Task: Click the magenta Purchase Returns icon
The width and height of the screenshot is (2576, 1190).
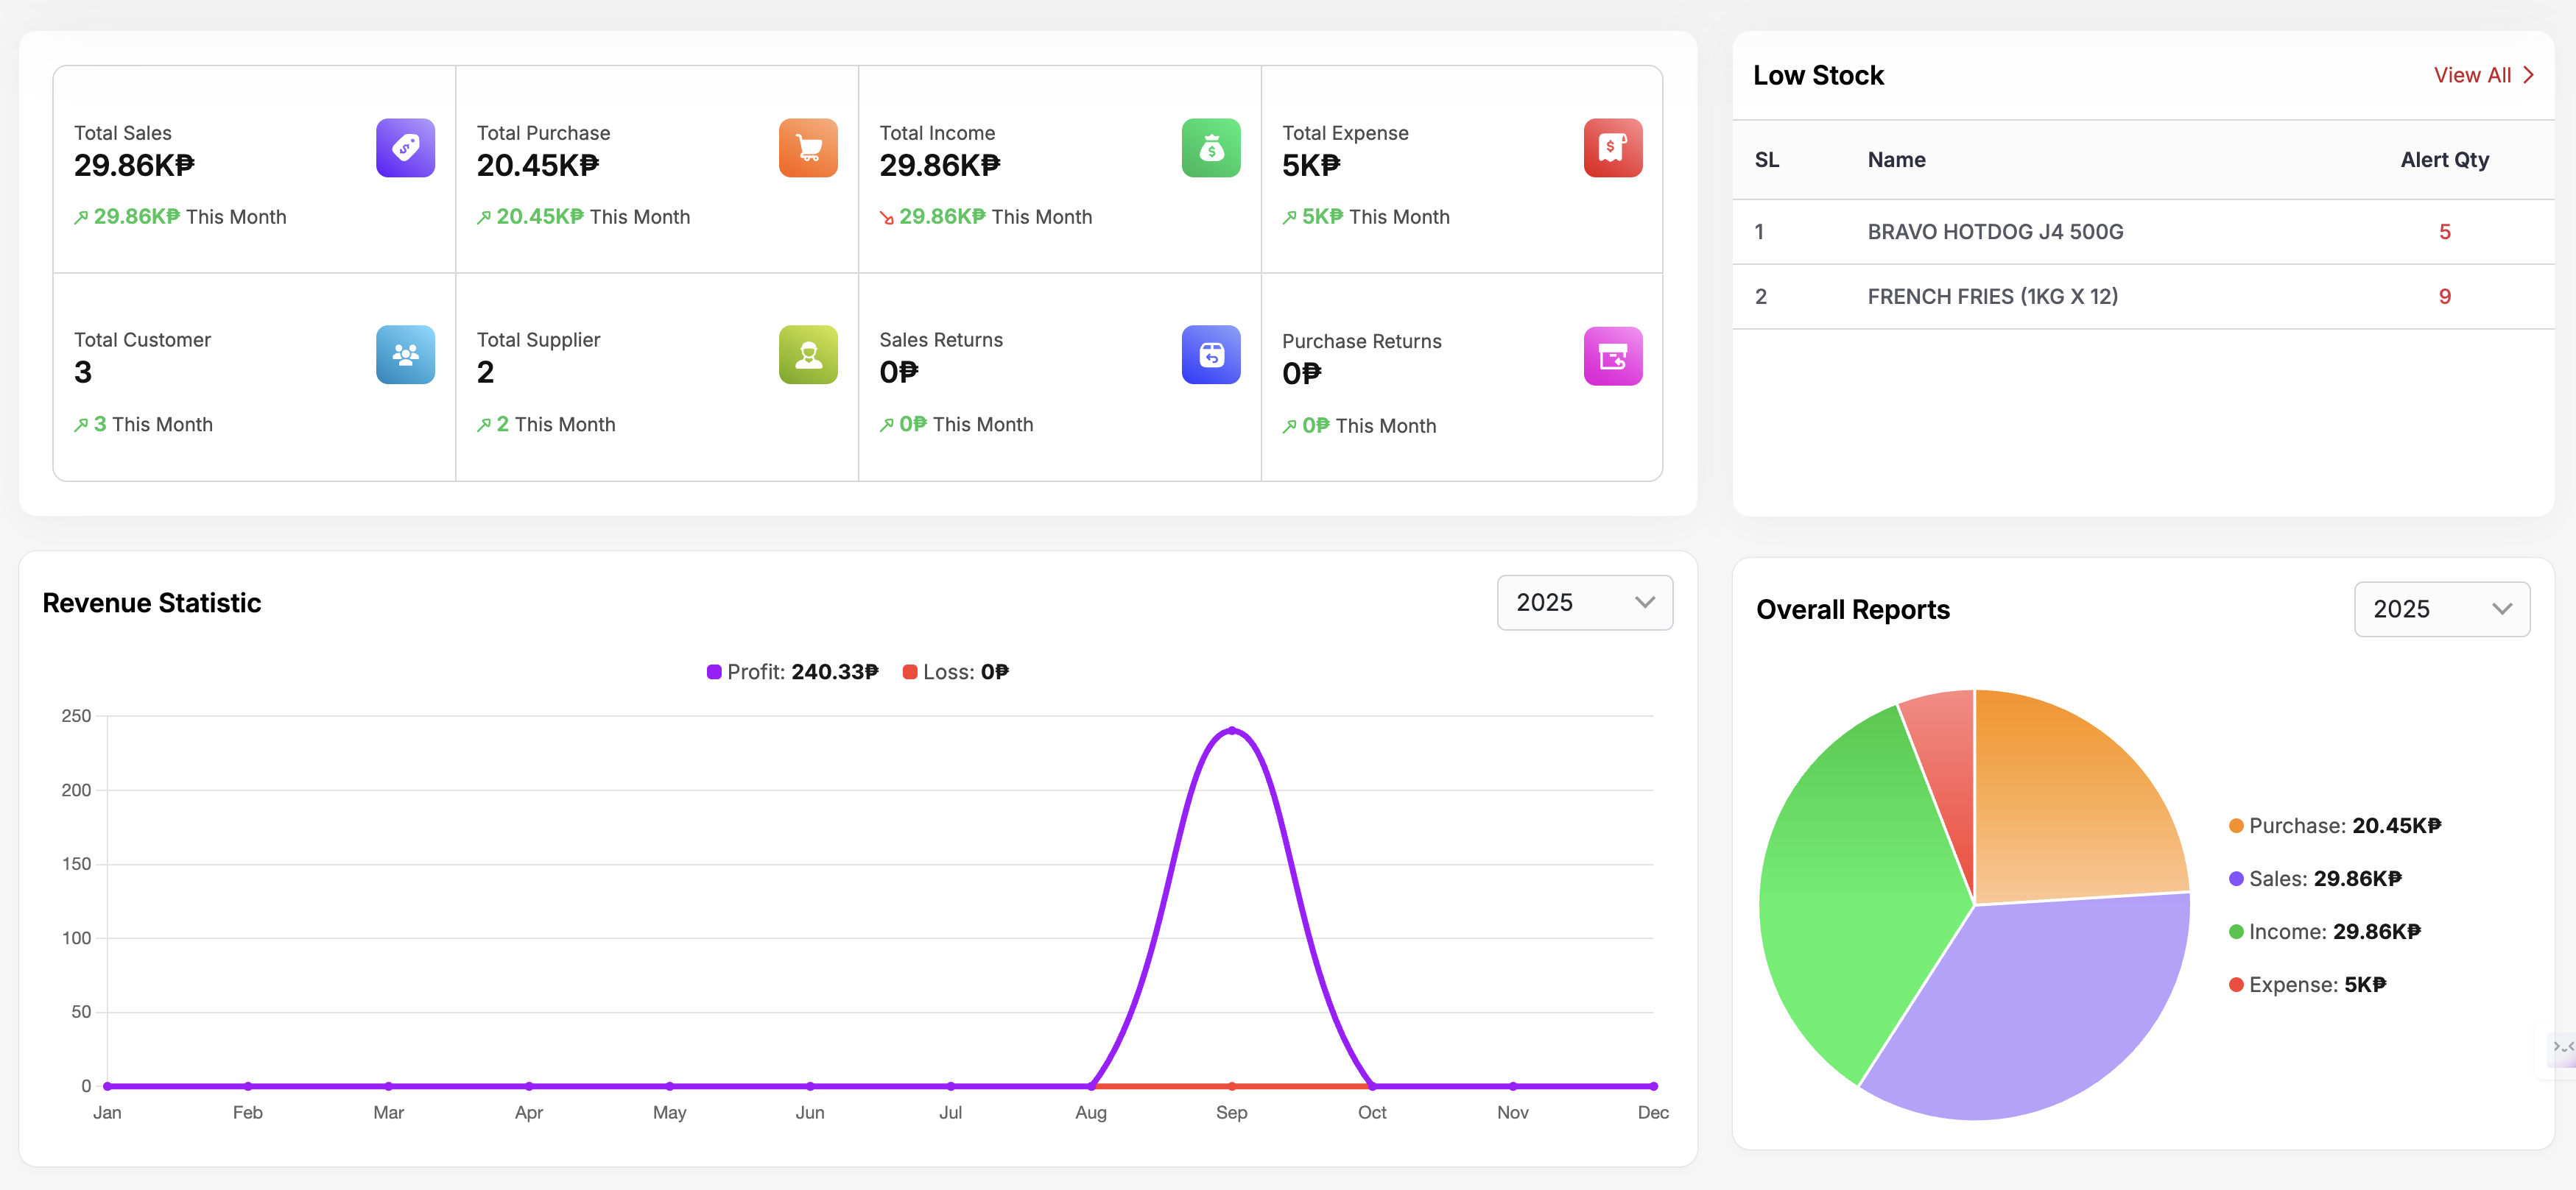Action: click(1612, 357)
